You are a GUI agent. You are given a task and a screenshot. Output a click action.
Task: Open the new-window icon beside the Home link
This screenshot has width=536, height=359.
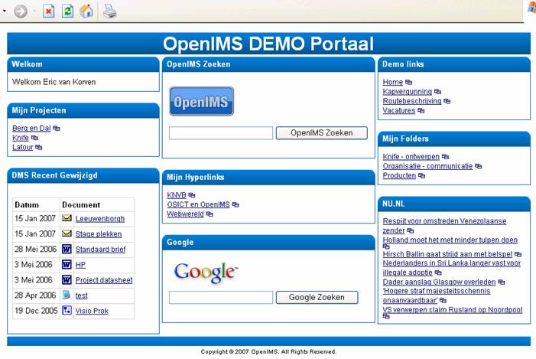(408, 83)
